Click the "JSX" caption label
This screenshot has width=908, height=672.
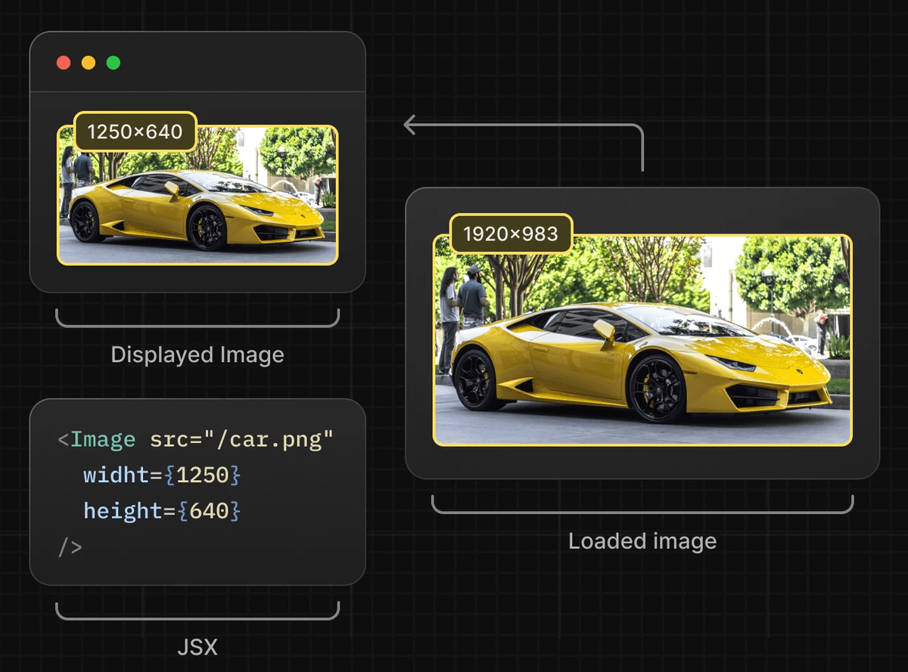(197, 647)
